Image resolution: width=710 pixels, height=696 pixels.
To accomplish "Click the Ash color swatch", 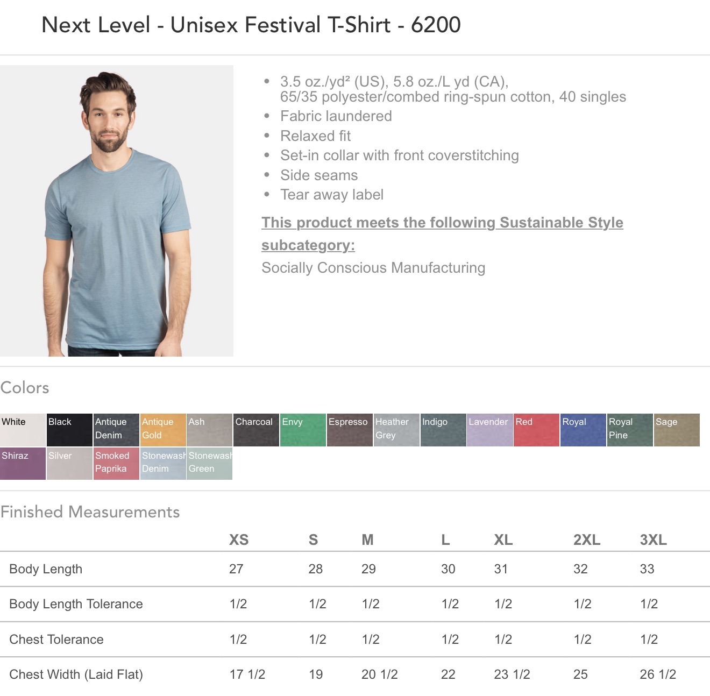I will (210, 430).
